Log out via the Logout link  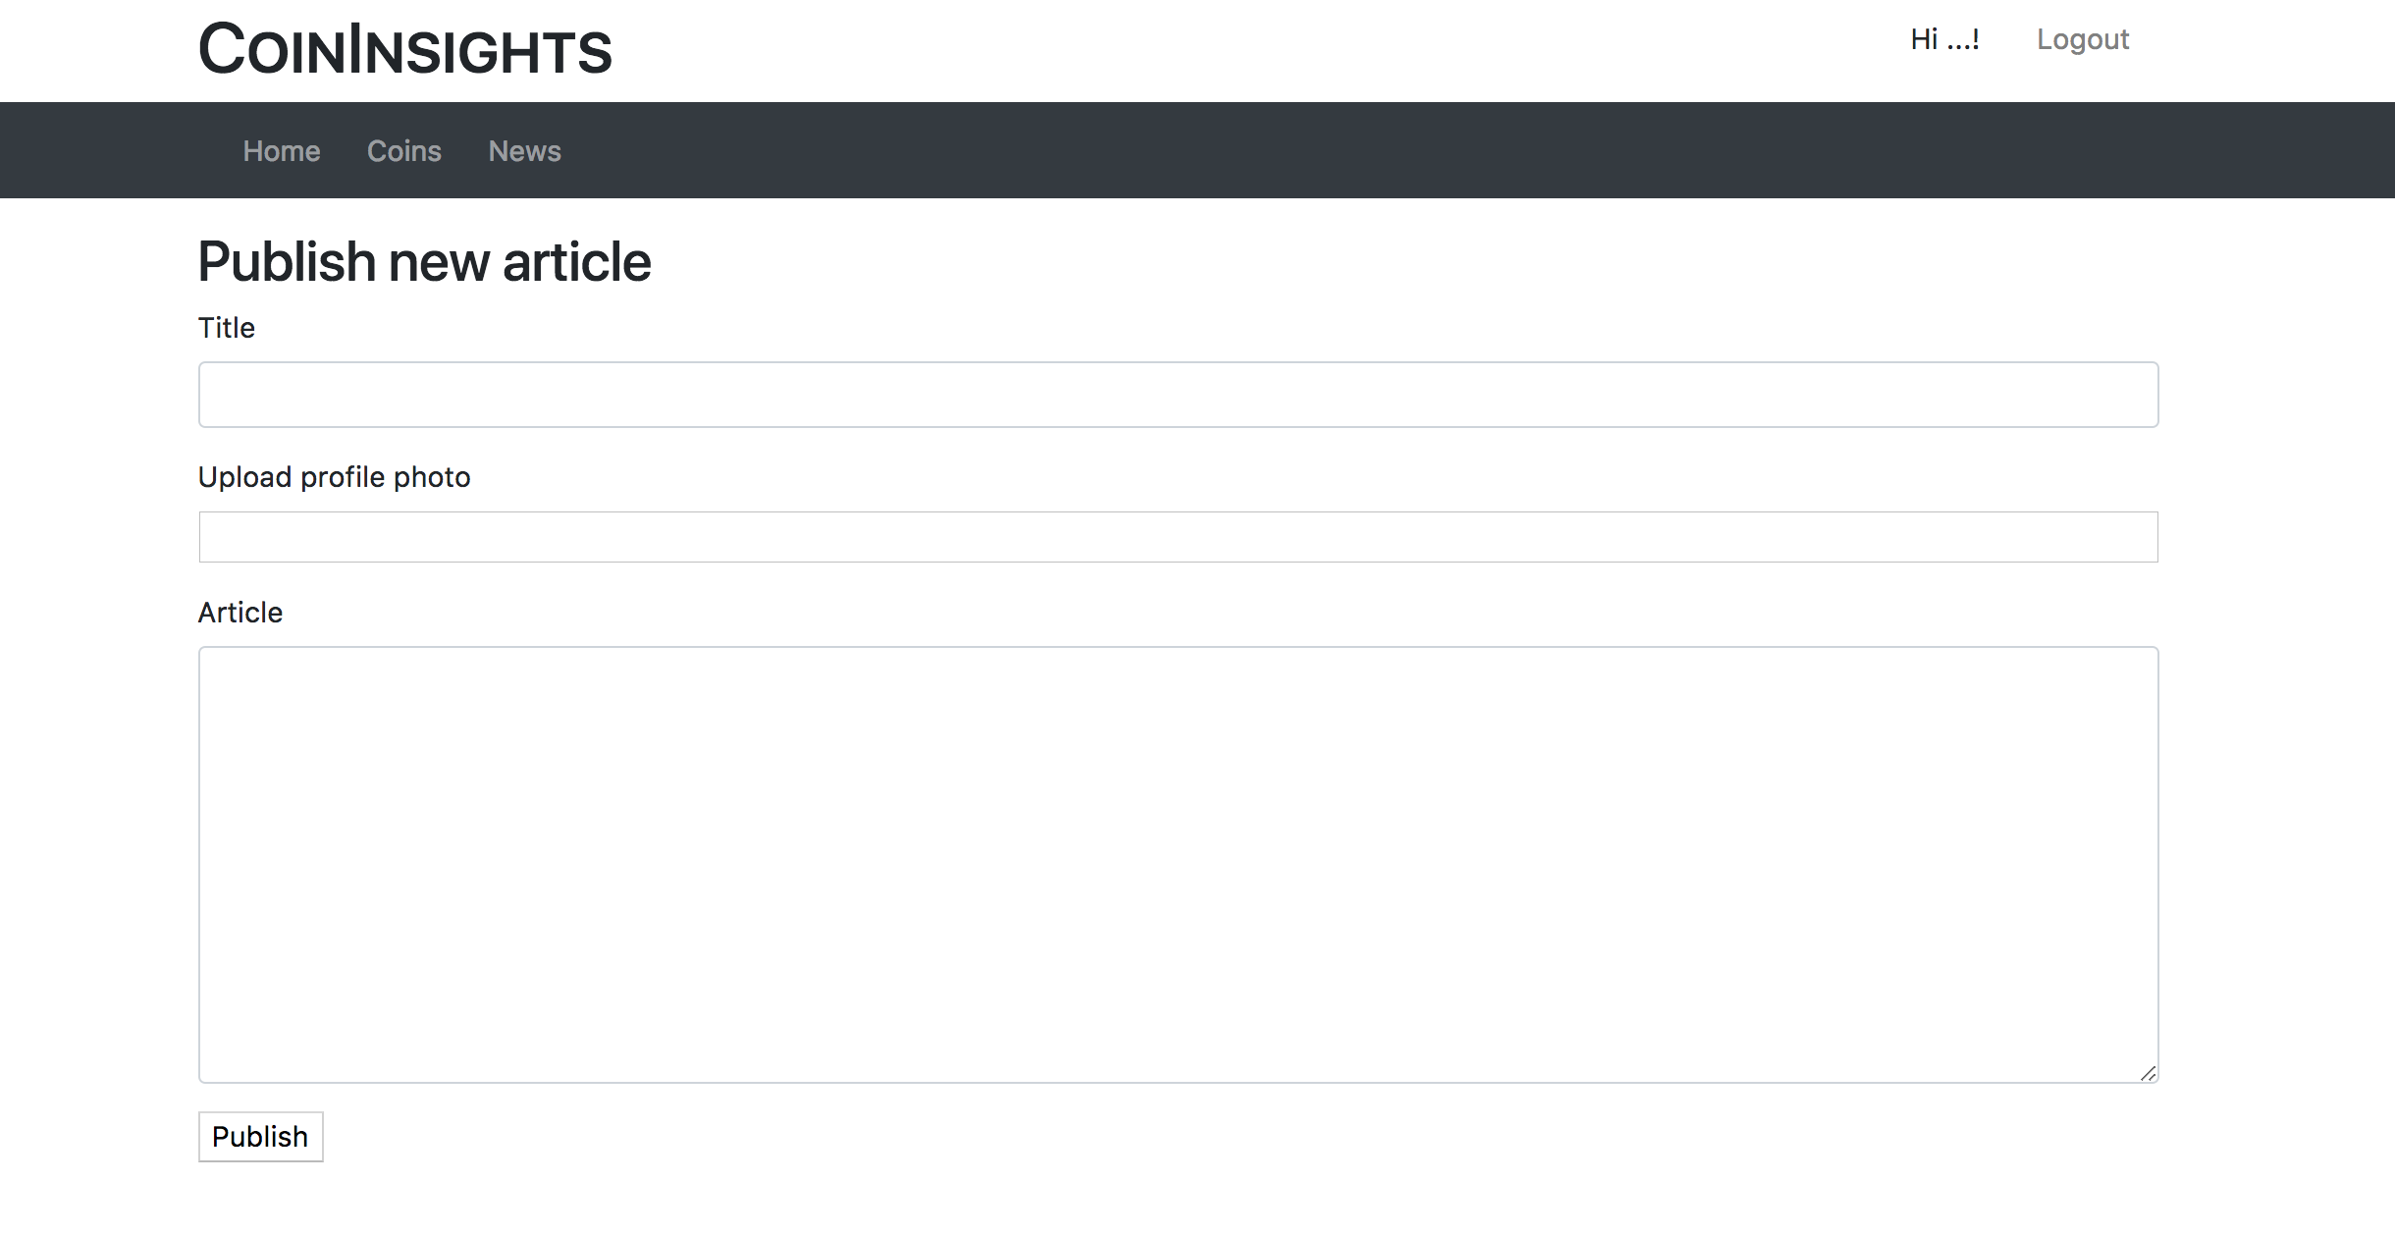[2083, 39]
